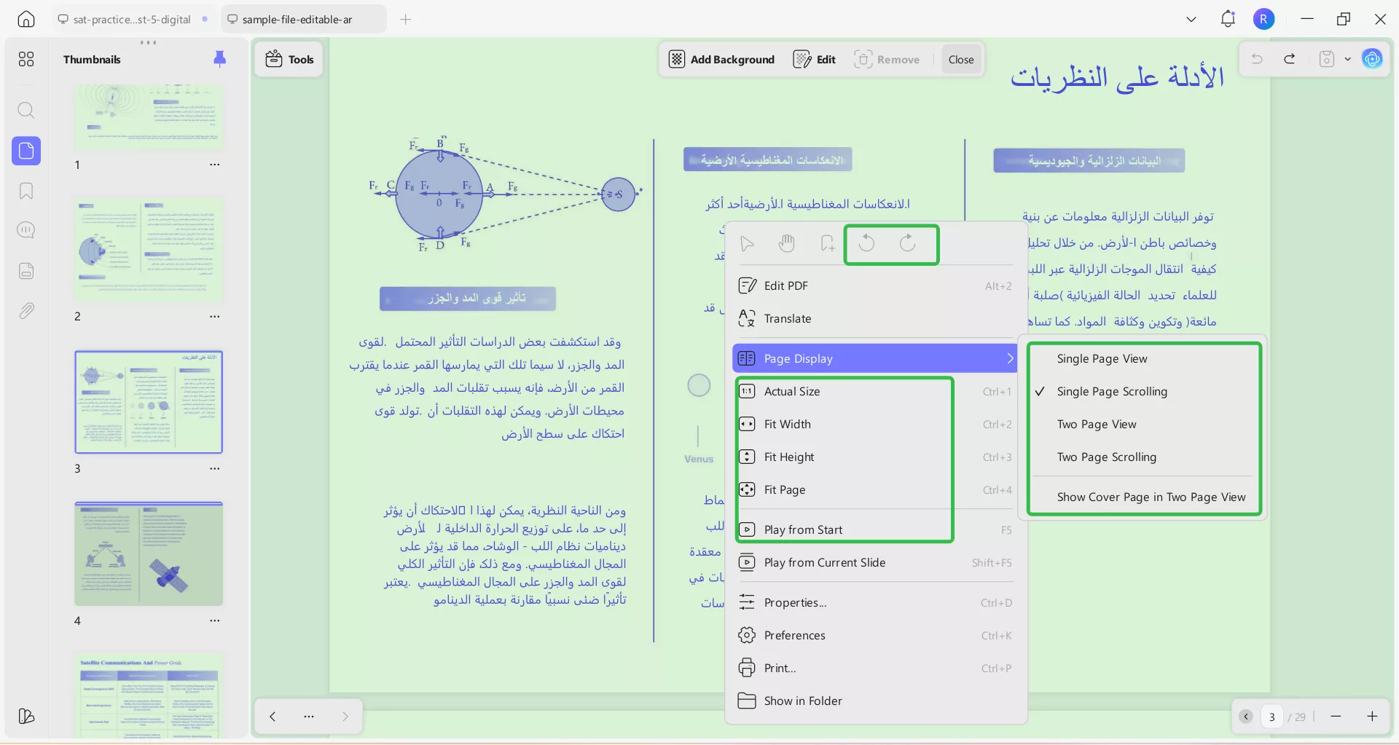
Task: Select the Bookmarks panel icon
Action: coord(26,191)
